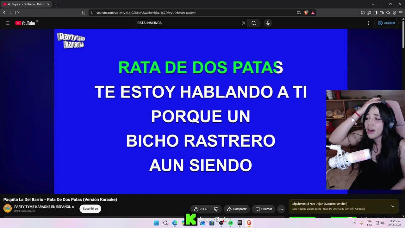Open the install/cast icon in address bar
Viewport: 405px width, 228px height.
pyautogui.click(x=299, y=13)
